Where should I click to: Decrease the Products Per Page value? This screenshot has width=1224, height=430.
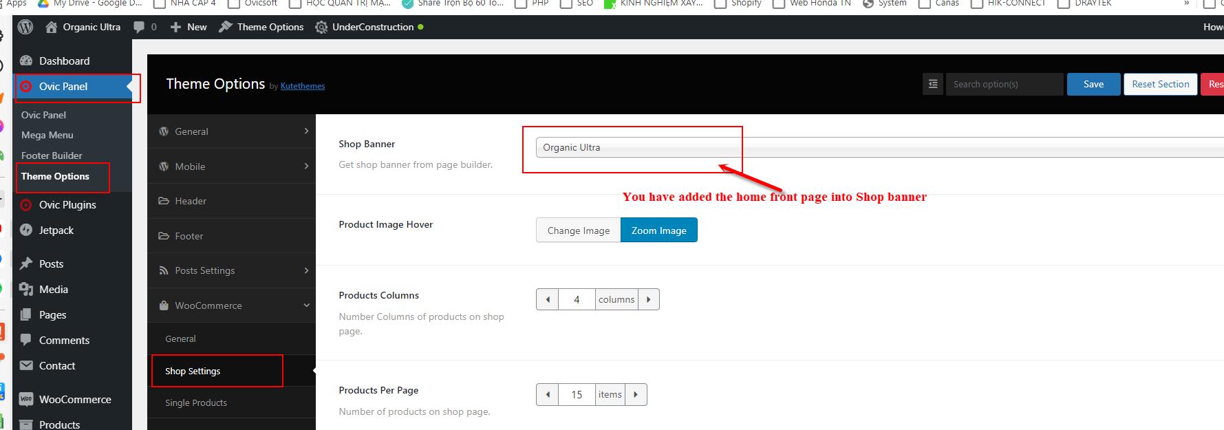tap(548, 394)
